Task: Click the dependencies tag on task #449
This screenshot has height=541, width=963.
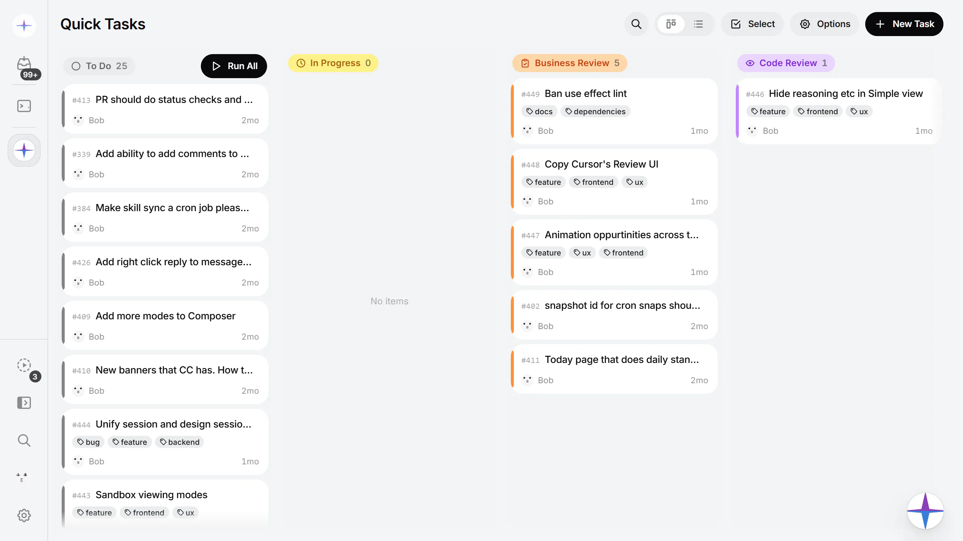Action: pyautogui.click(x=595, y=112)
